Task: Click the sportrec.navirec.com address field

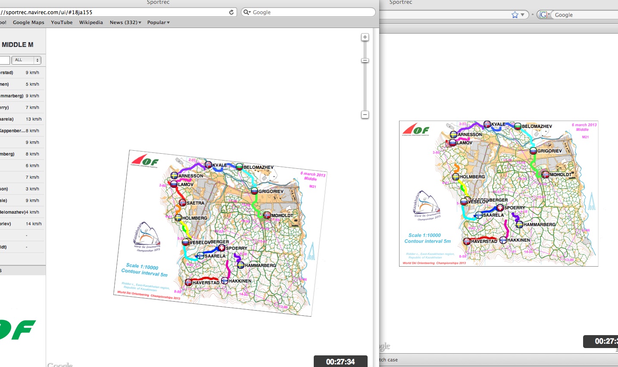Action: tap(112, 12)
